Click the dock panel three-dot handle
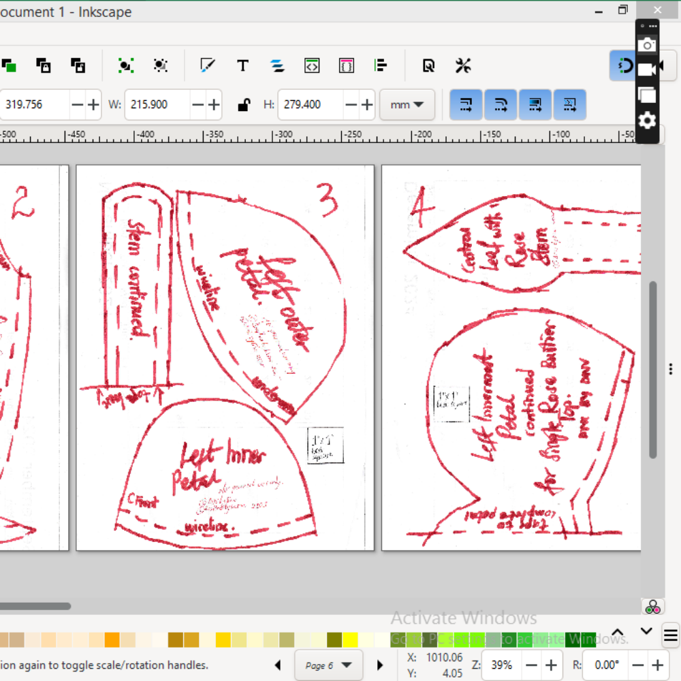The width and height of the screenshot is (681, 681). point(671,369)
